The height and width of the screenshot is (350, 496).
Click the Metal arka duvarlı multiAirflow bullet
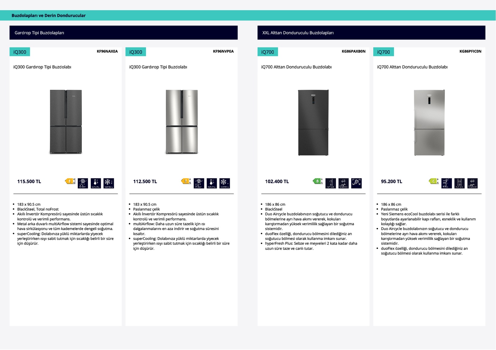pos(65,226)
